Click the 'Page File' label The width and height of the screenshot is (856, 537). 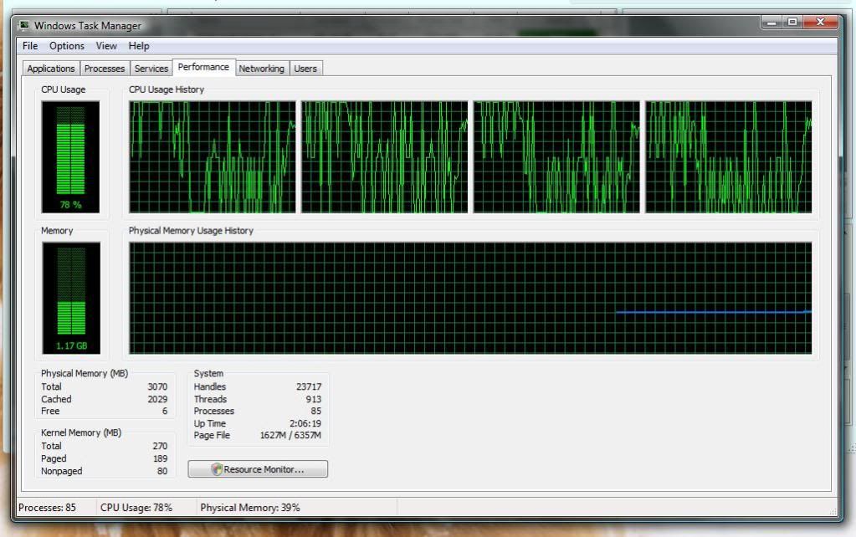coord(212,436)
